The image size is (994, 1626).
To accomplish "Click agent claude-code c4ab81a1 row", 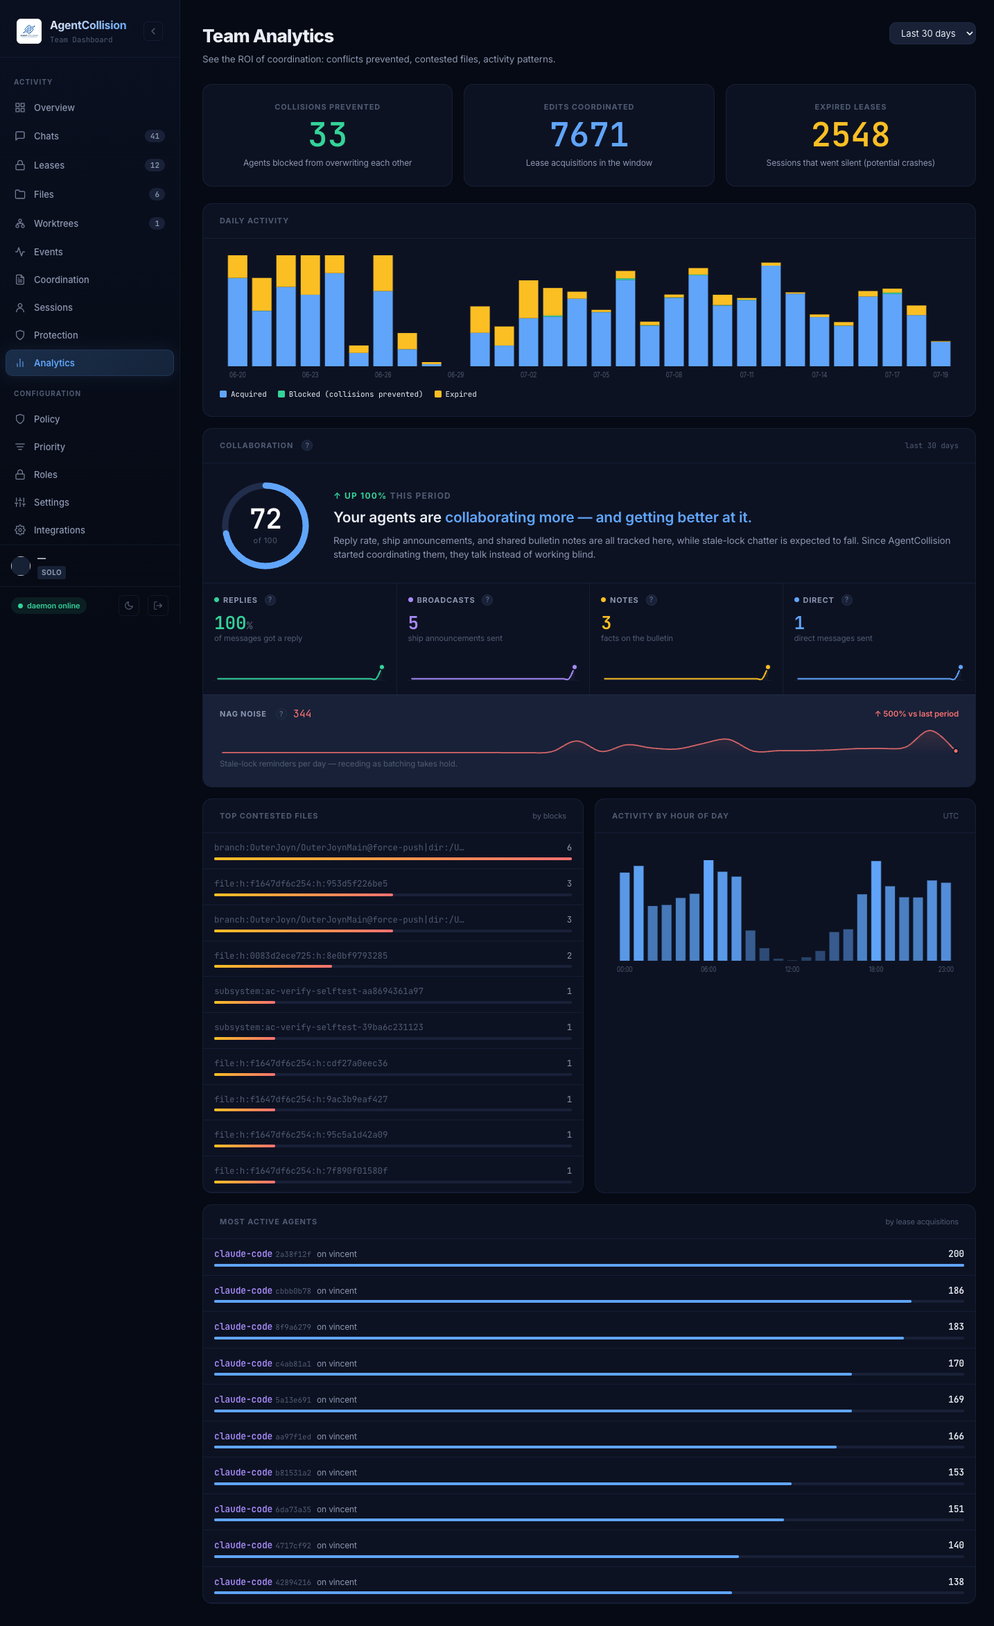I will 589,1367.
